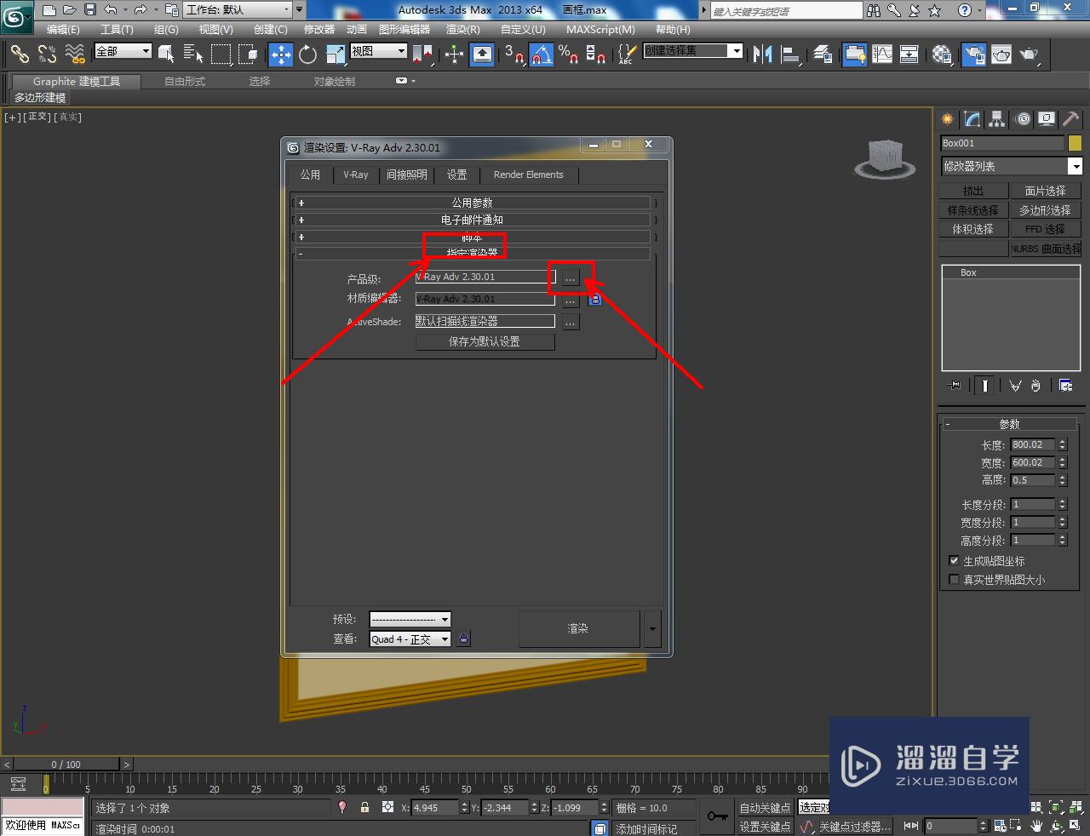Switch to the Create panel icon
The height and width of the screenshot is (836, 1090).
click(948, 119)
